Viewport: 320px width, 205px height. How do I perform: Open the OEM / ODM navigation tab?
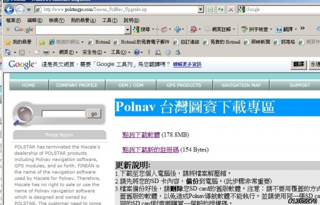click(x=131, y=85)
